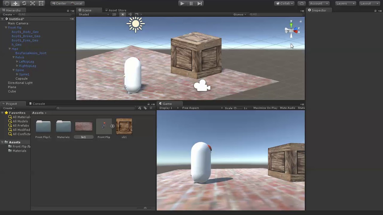
Task: Click the Project search field
Action: [96, 108]
